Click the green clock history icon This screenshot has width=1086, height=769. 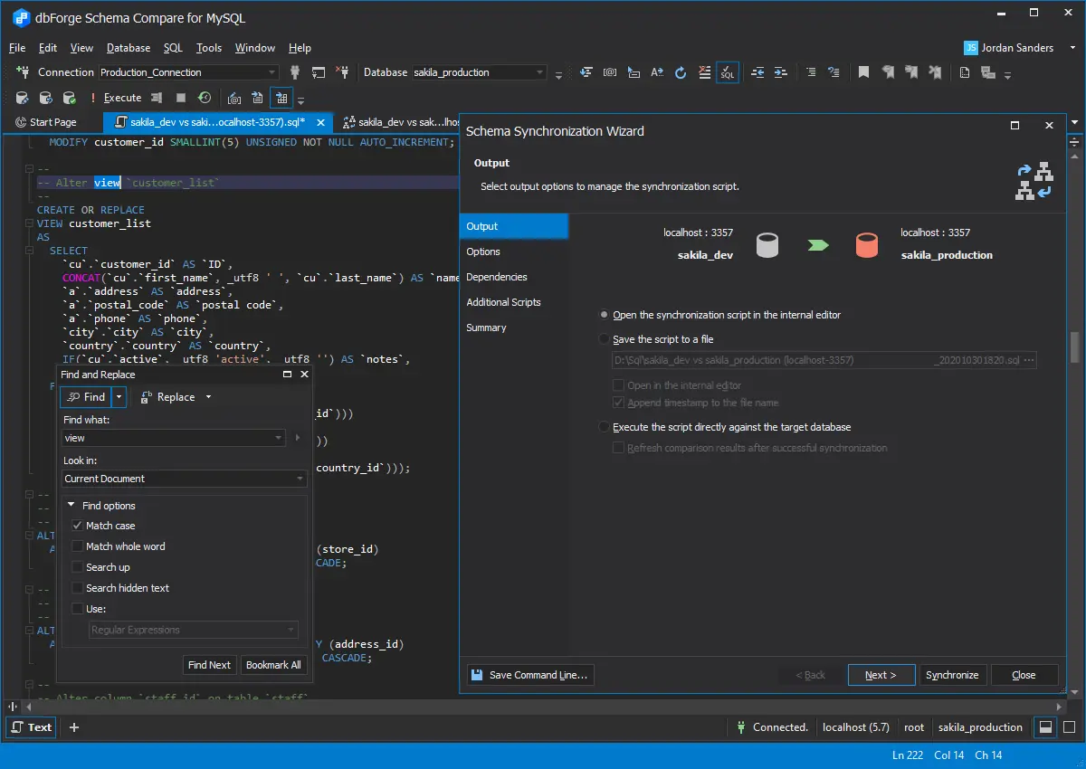pos(205,98)
